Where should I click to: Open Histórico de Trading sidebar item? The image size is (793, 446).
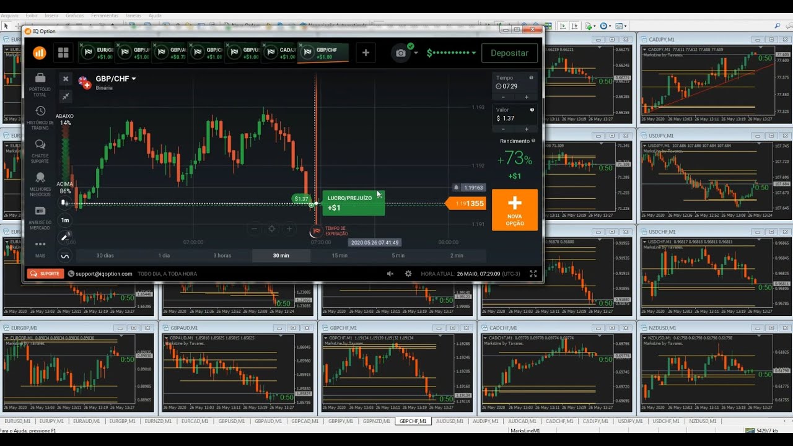pos(40,118)
